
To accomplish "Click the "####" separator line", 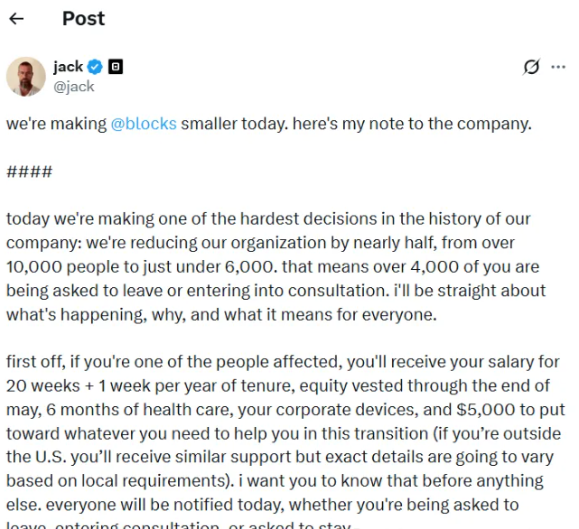I will click(x=29, y=172).
